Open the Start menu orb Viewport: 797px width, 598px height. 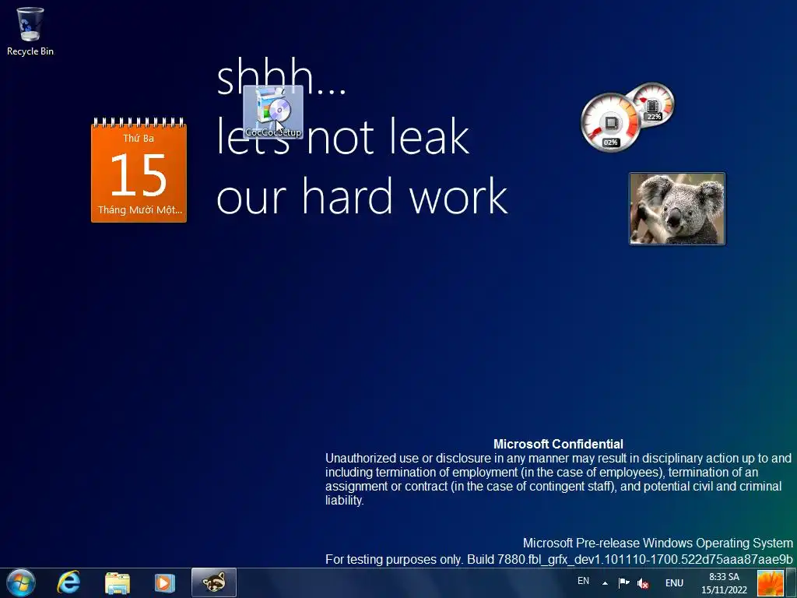pos(21,582)
